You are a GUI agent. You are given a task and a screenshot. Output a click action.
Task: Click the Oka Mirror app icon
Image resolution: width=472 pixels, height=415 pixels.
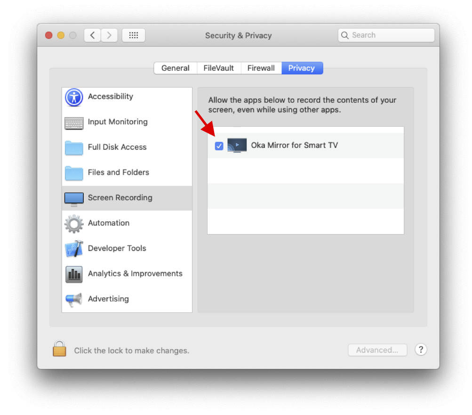click(x=237, y=145)
